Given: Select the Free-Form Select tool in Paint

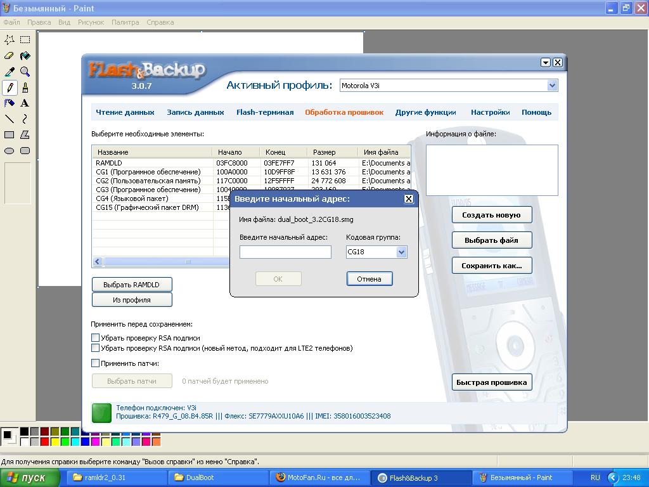Looking at the screenshot, I should [x=10, y=40].
